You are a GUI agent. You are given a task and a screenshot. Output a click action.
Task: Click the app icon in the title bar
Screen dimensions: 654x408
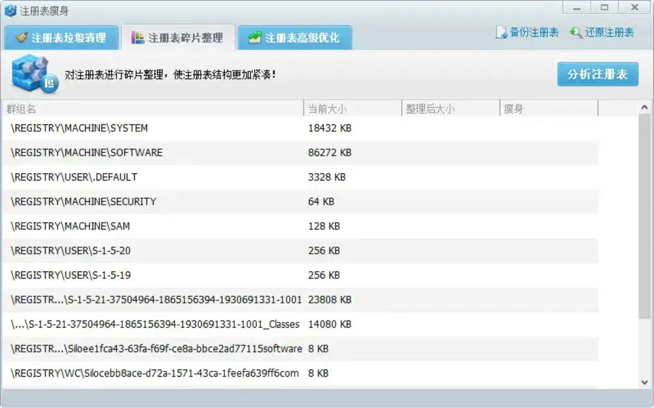tap(9, 10)
